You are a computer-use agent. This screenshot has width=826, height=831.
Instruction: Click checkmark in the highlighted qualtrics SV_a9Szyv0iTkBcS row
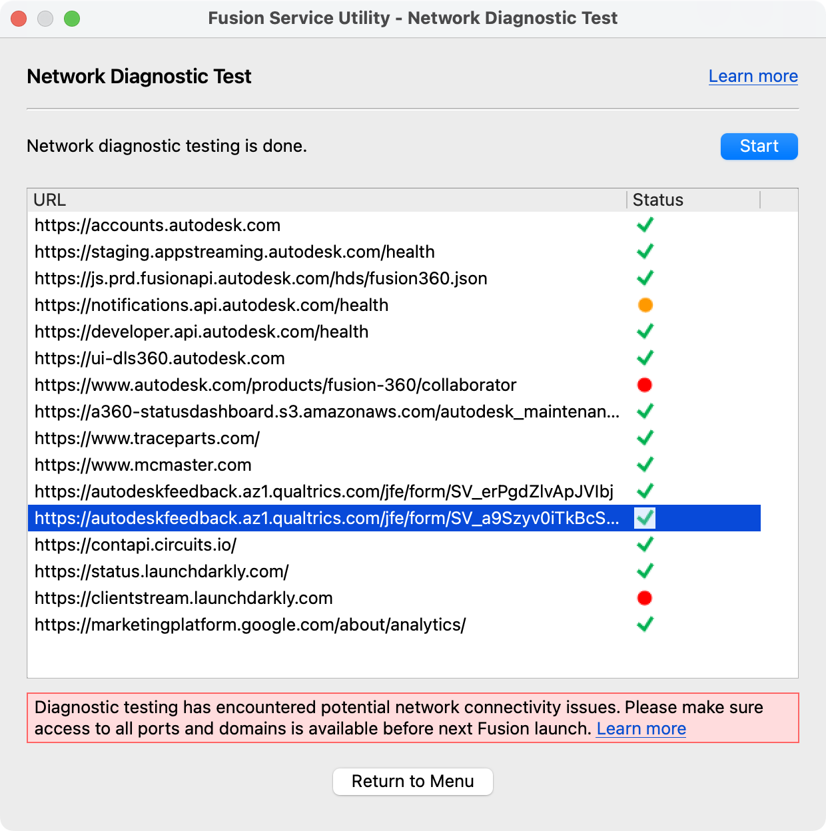[x=645, y=518]
